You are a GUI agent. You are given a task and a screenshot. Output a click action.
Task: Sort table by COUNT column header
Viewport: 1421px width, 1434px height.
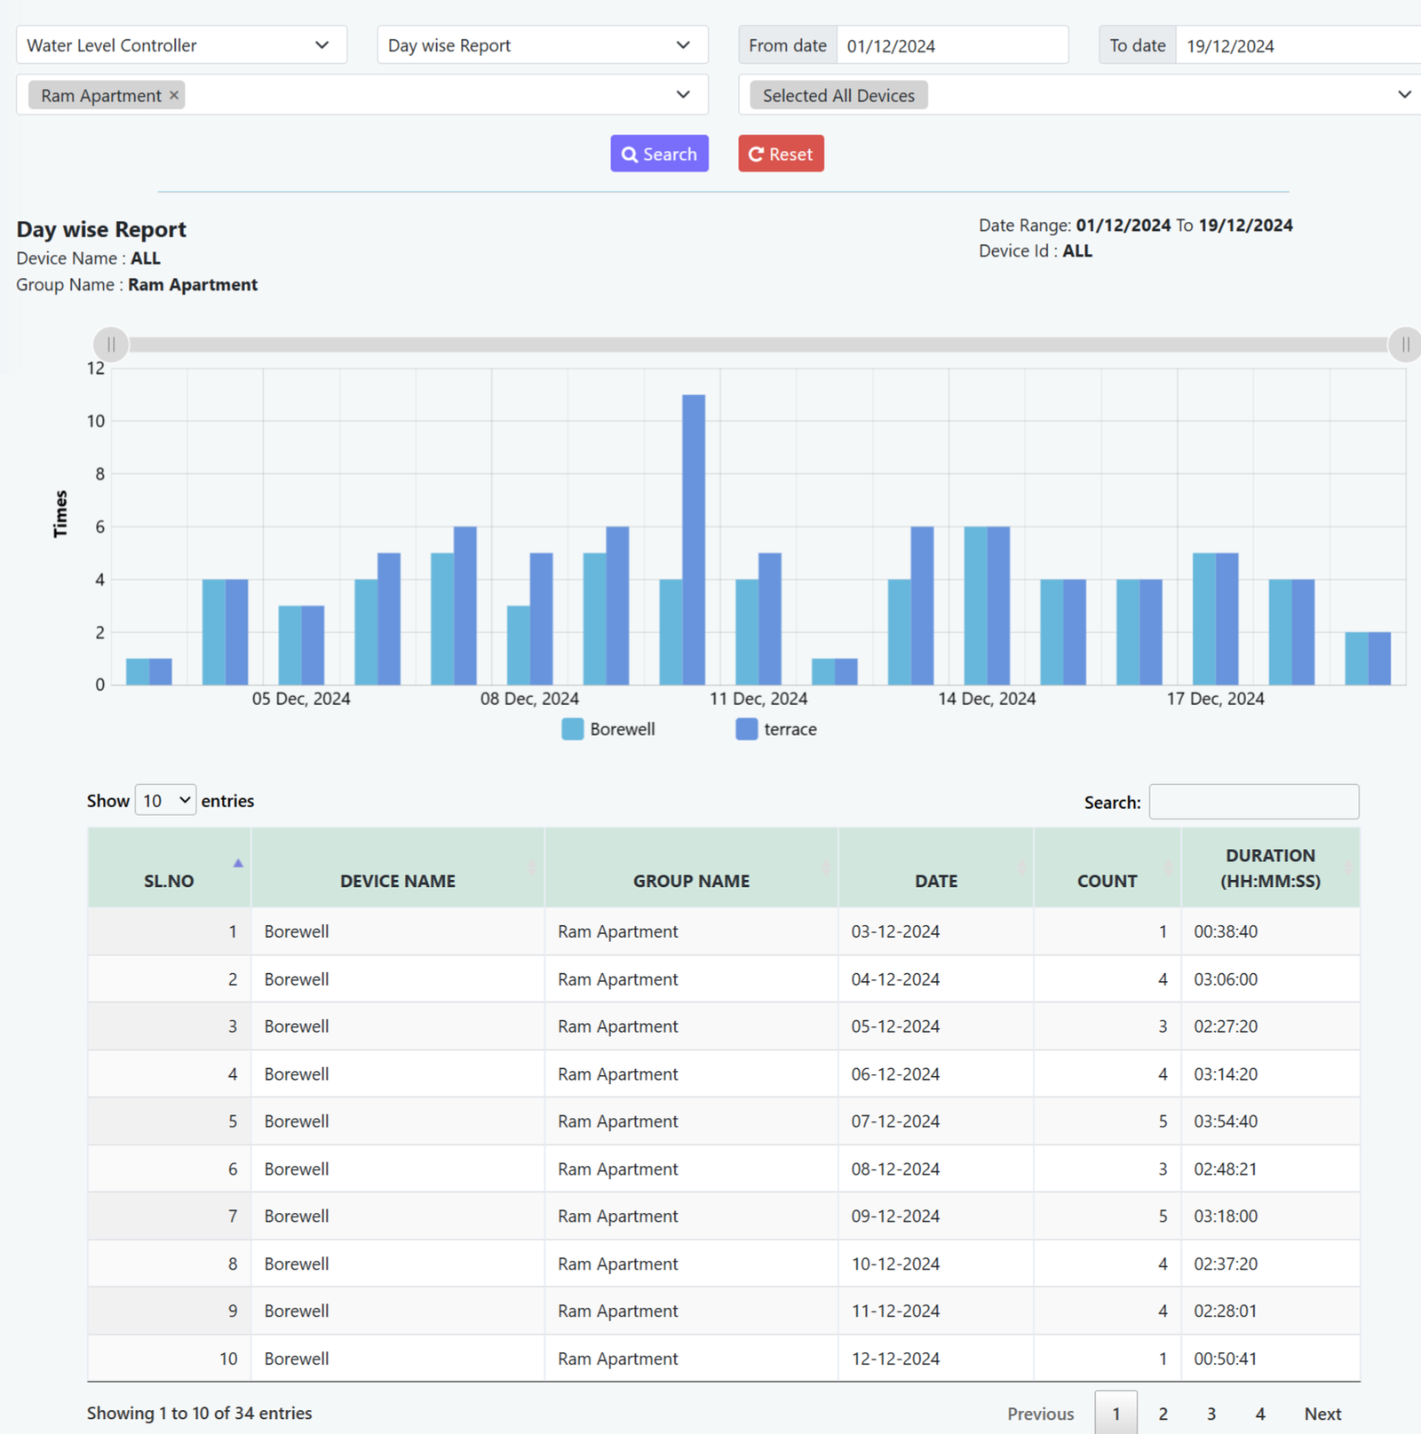1107,881
